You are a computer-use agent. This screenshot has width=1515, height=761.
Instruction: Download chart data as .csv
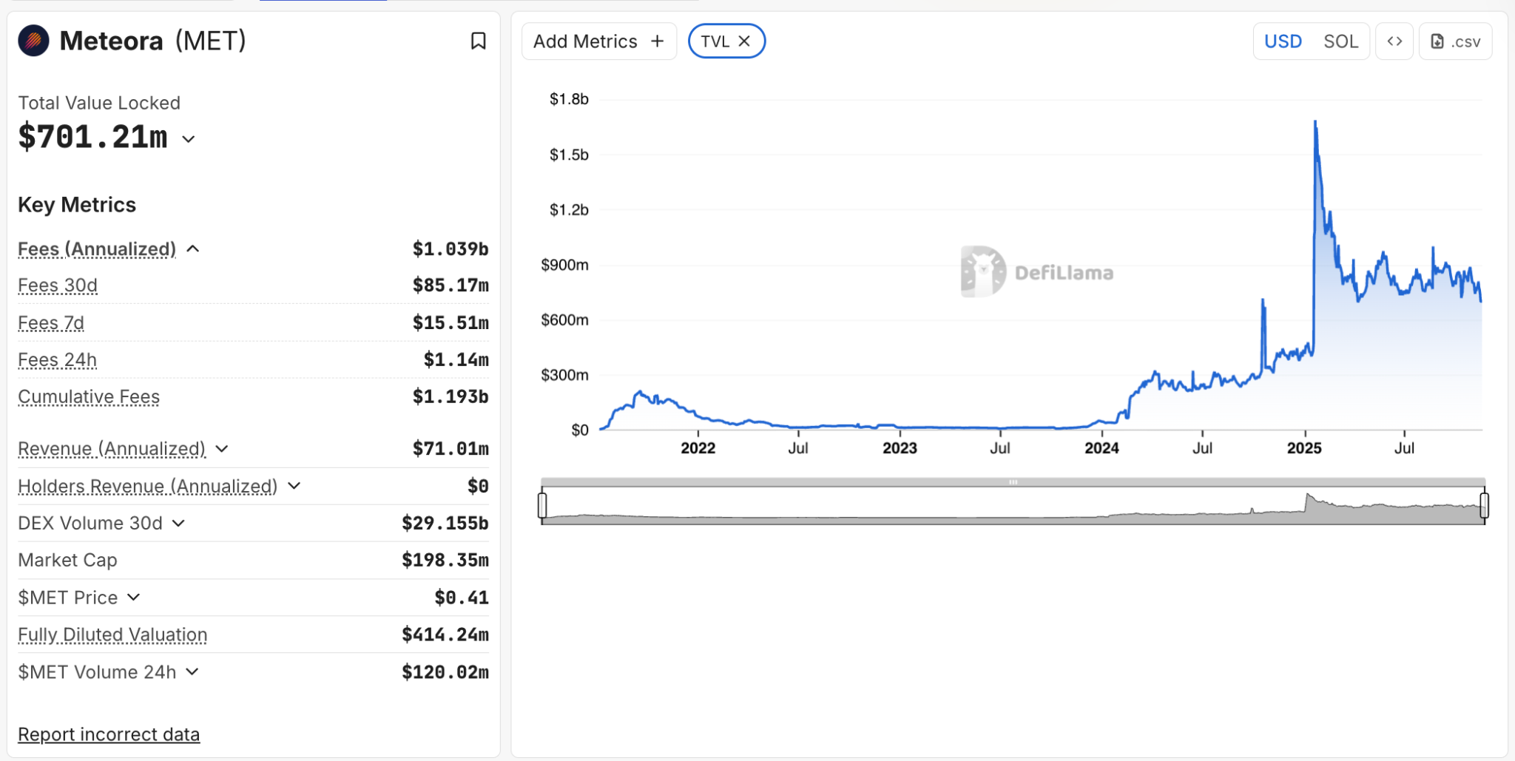coord(1455,41)
